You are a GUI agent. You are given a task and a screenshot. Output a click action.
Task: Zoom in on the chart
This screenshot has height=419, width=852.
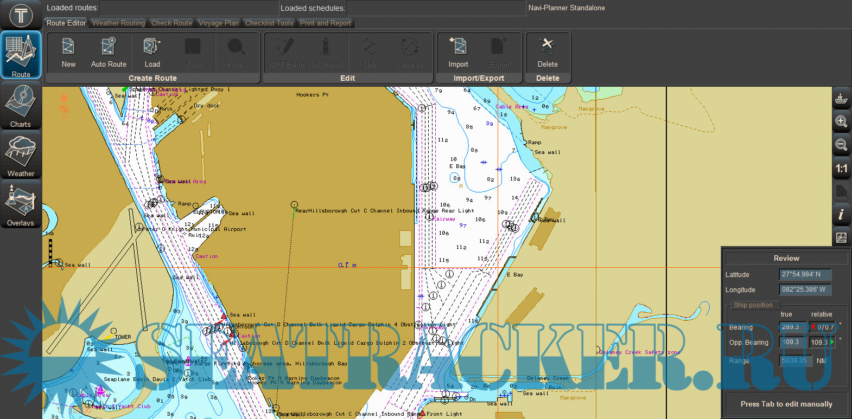click(841, 121)
